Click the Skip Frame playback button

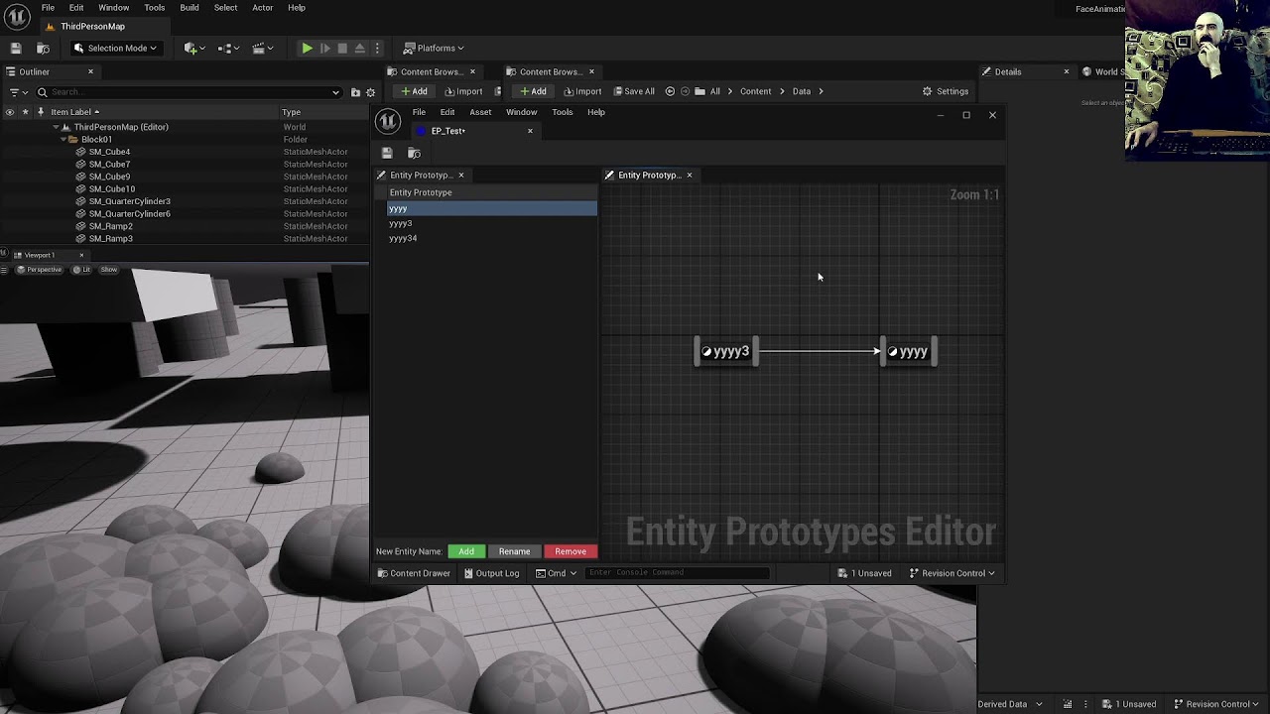[324, 48]
